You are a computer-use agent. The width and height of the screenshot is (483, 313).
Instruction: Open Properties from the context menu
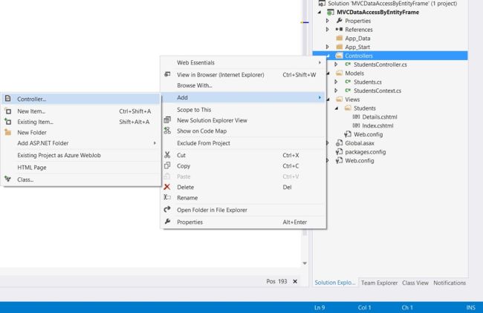click(243, 223)
